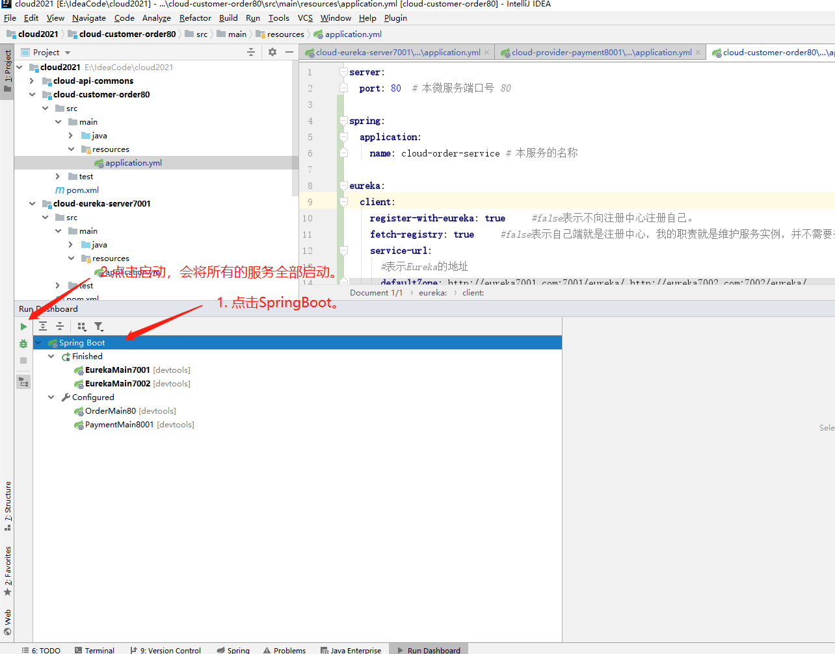Open the Filter dropdown in Run Dashboard
835x654 pixels.
[99, 326]
